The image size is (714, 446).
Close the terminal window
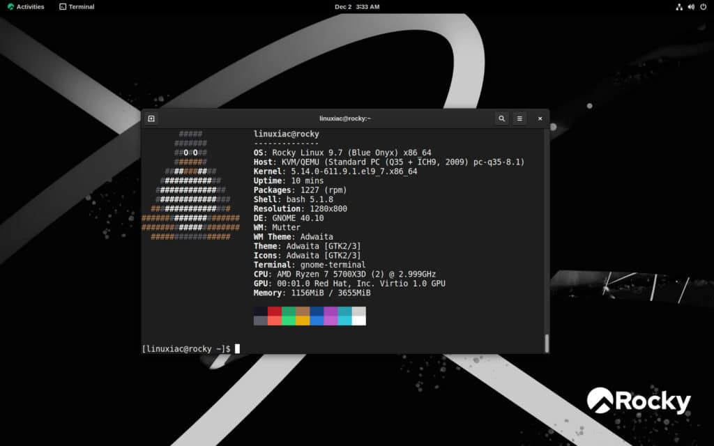coord(540,118)
